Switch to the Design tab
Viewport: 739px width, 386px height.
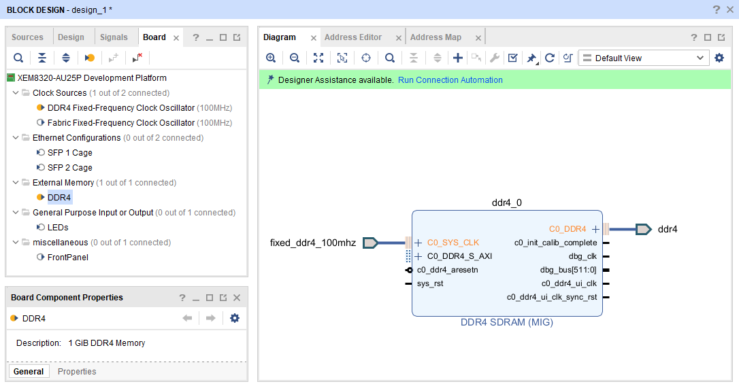[x=71, y=37]
